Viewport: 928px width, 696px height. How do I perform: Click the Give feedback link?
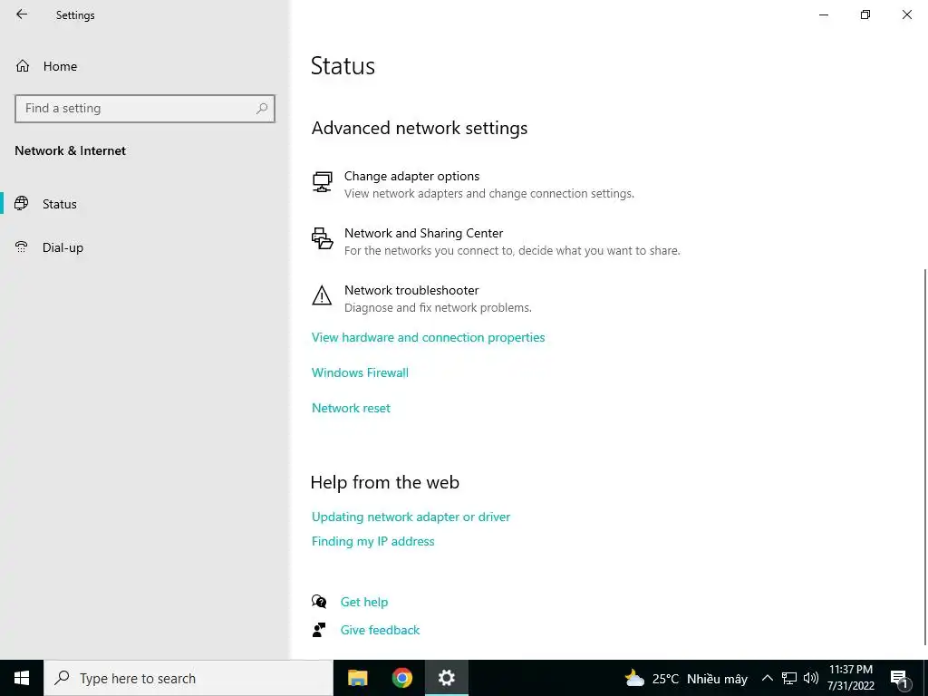tap(380, 630)
